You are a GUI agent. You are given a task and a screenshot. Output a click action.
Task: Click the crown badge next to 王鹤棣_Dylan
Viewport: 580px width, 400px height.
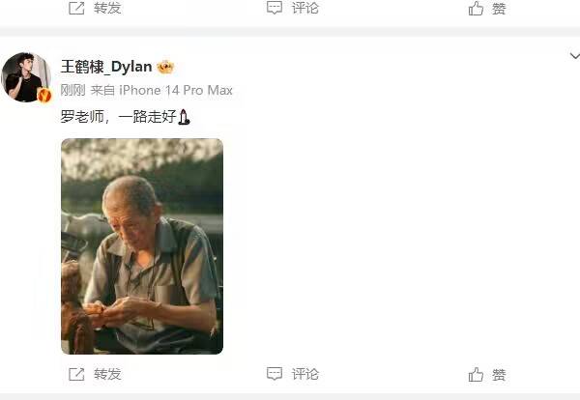pyautogui.click(x=165, y=67)
